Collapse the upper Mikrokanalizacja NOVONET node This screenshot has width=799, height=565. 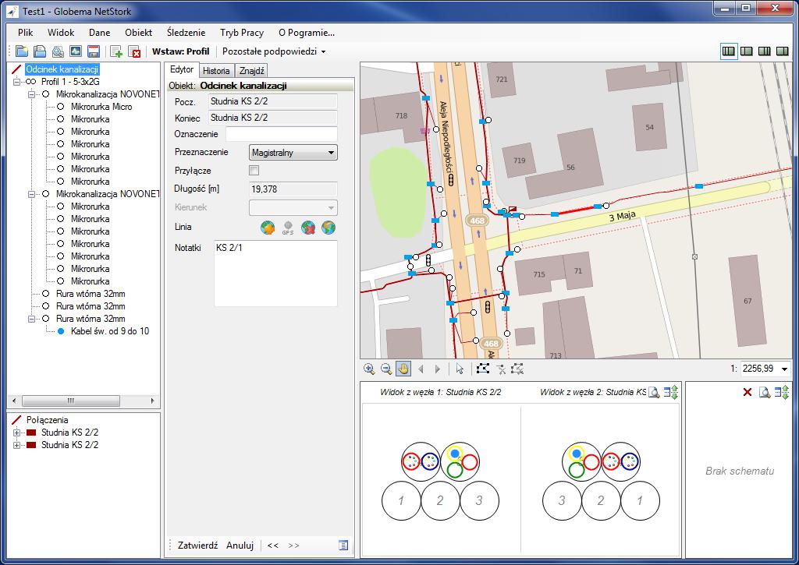[31, 94]
